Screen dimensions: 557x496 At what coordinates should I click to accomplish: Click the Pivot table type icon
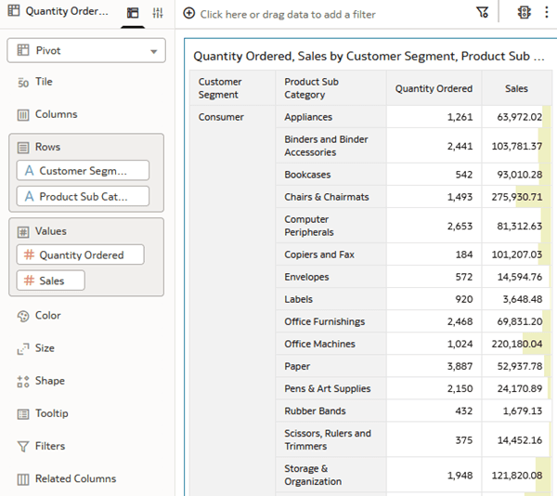(x=23, y=50)
